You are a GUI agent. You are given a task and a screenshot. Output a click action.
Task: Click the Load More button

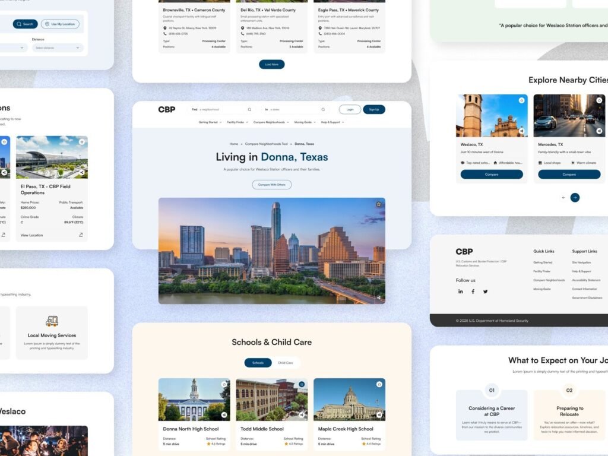pos(272,64)
